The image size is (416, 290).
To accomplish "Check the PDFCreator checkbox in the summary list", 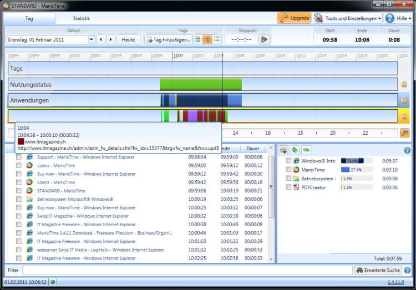I will pos(288,187).
